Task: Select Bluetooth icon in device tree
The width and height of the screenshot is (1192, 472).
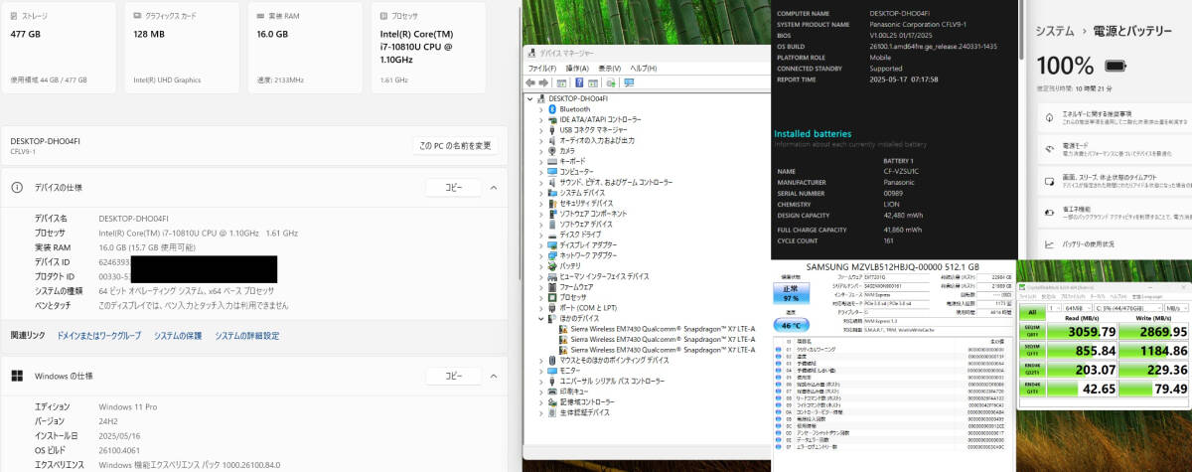Action: tap(553, 109)
